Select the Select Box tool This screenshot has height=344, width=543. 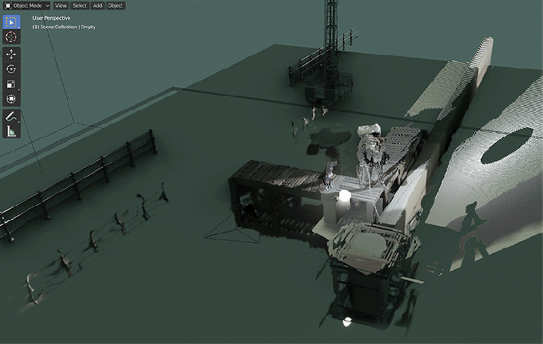[12, 22]
